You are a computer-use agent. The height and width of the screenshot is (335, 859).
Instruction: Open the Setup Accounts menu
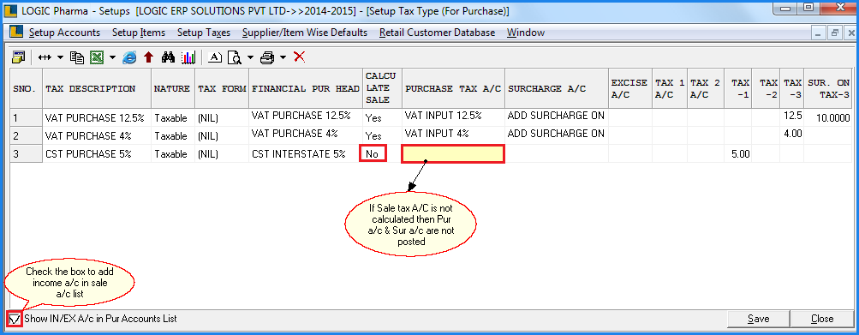tap(64, 33)
